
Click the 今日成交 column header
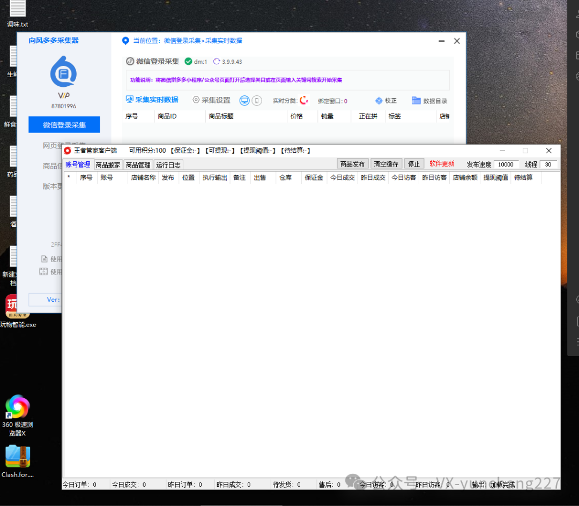342,177
